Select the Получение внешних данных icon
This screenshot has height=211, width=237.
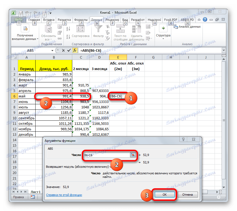(x=25, y=28)
